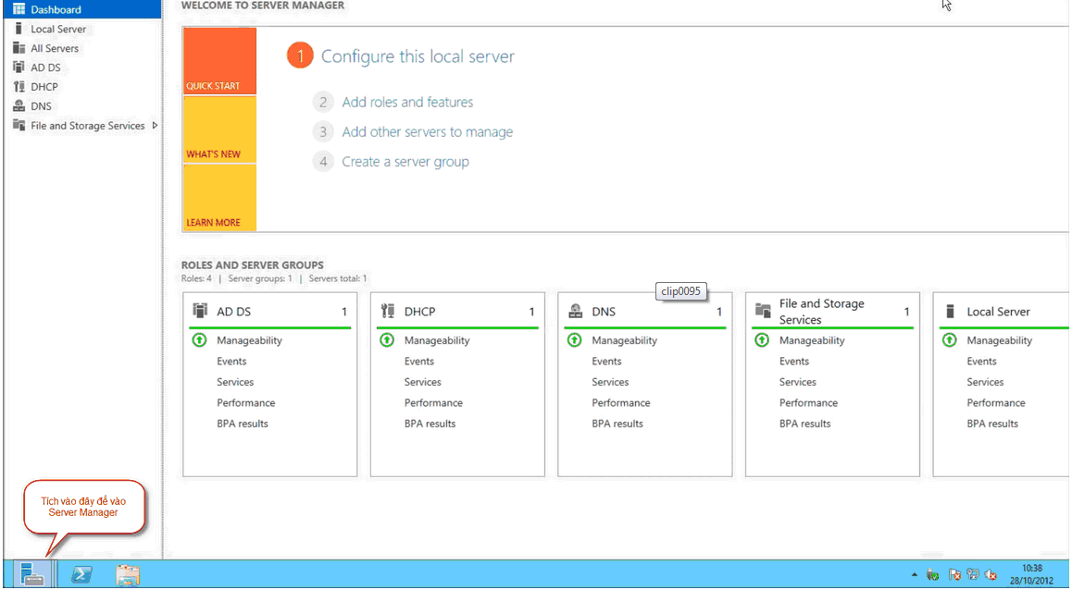Click the AD DS icon in sidebar
The height and width of the screenshot is (590, 1072).
click(x=19, y=67)
